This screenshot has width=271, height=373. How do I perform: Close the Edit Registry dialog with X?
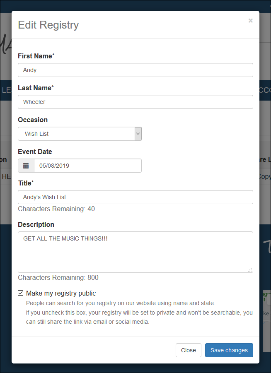coord(251,21)
